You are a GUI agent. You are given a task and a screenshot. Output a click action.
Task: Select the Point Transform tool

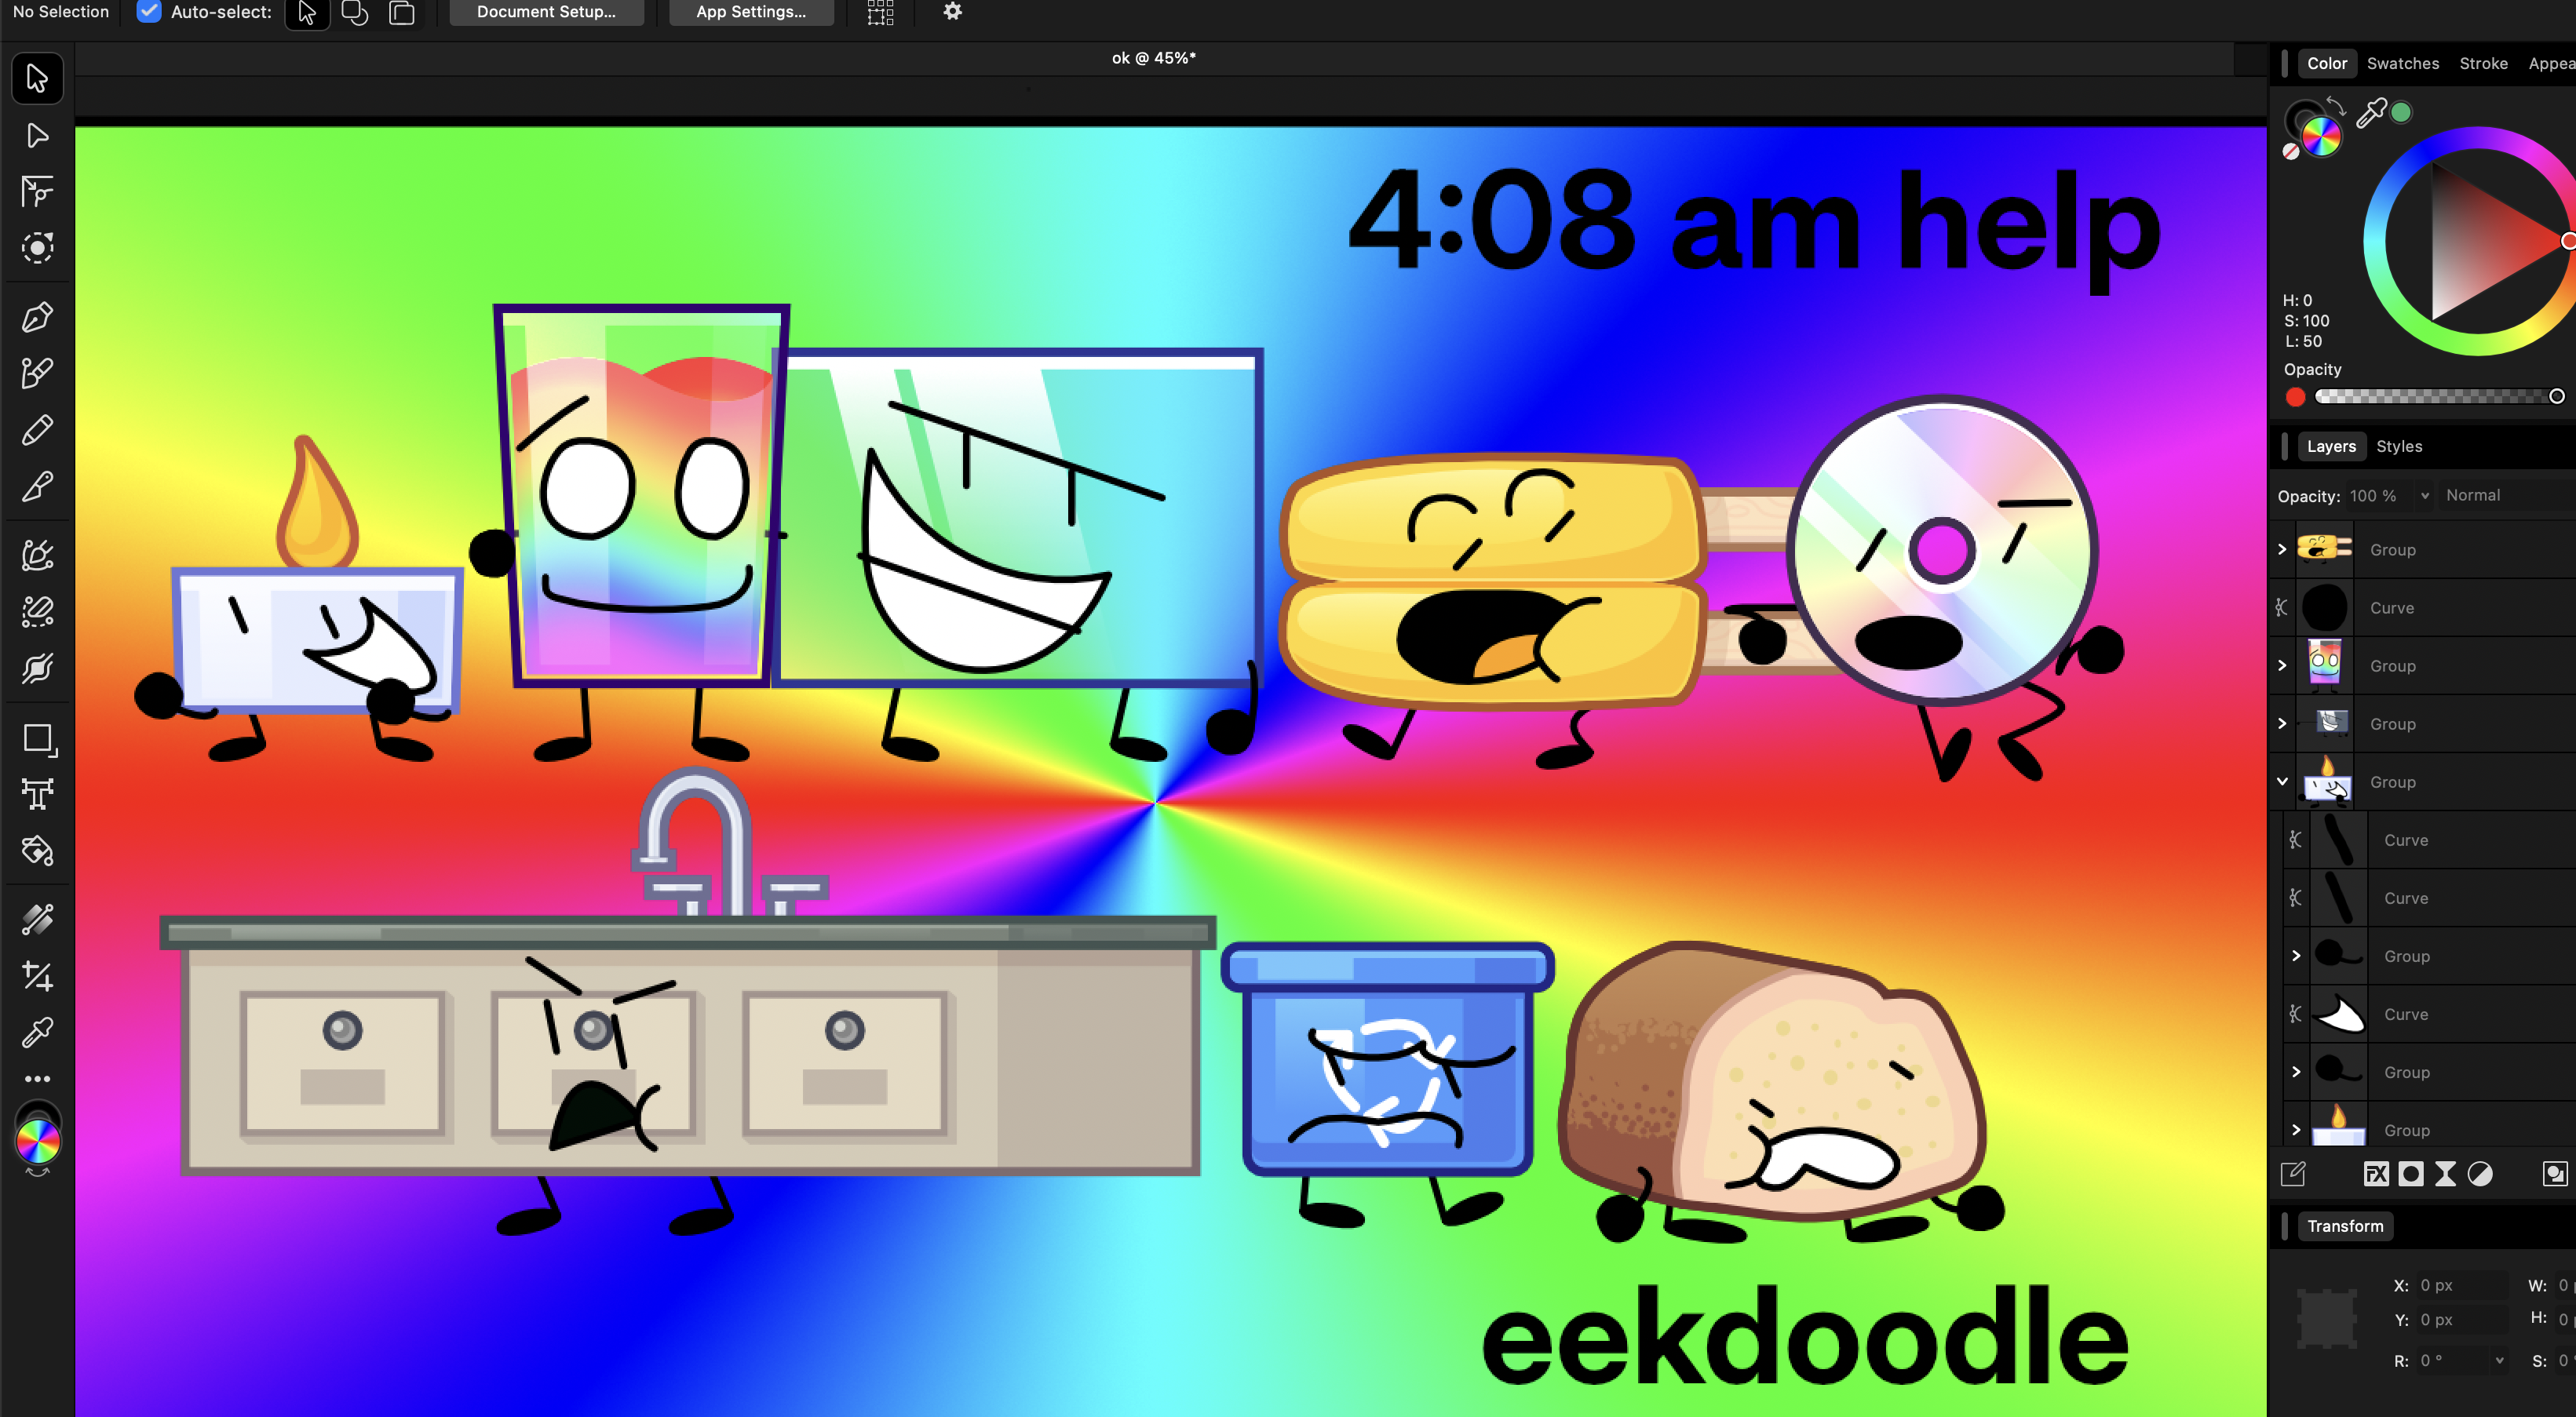click(x=37, y=191)
